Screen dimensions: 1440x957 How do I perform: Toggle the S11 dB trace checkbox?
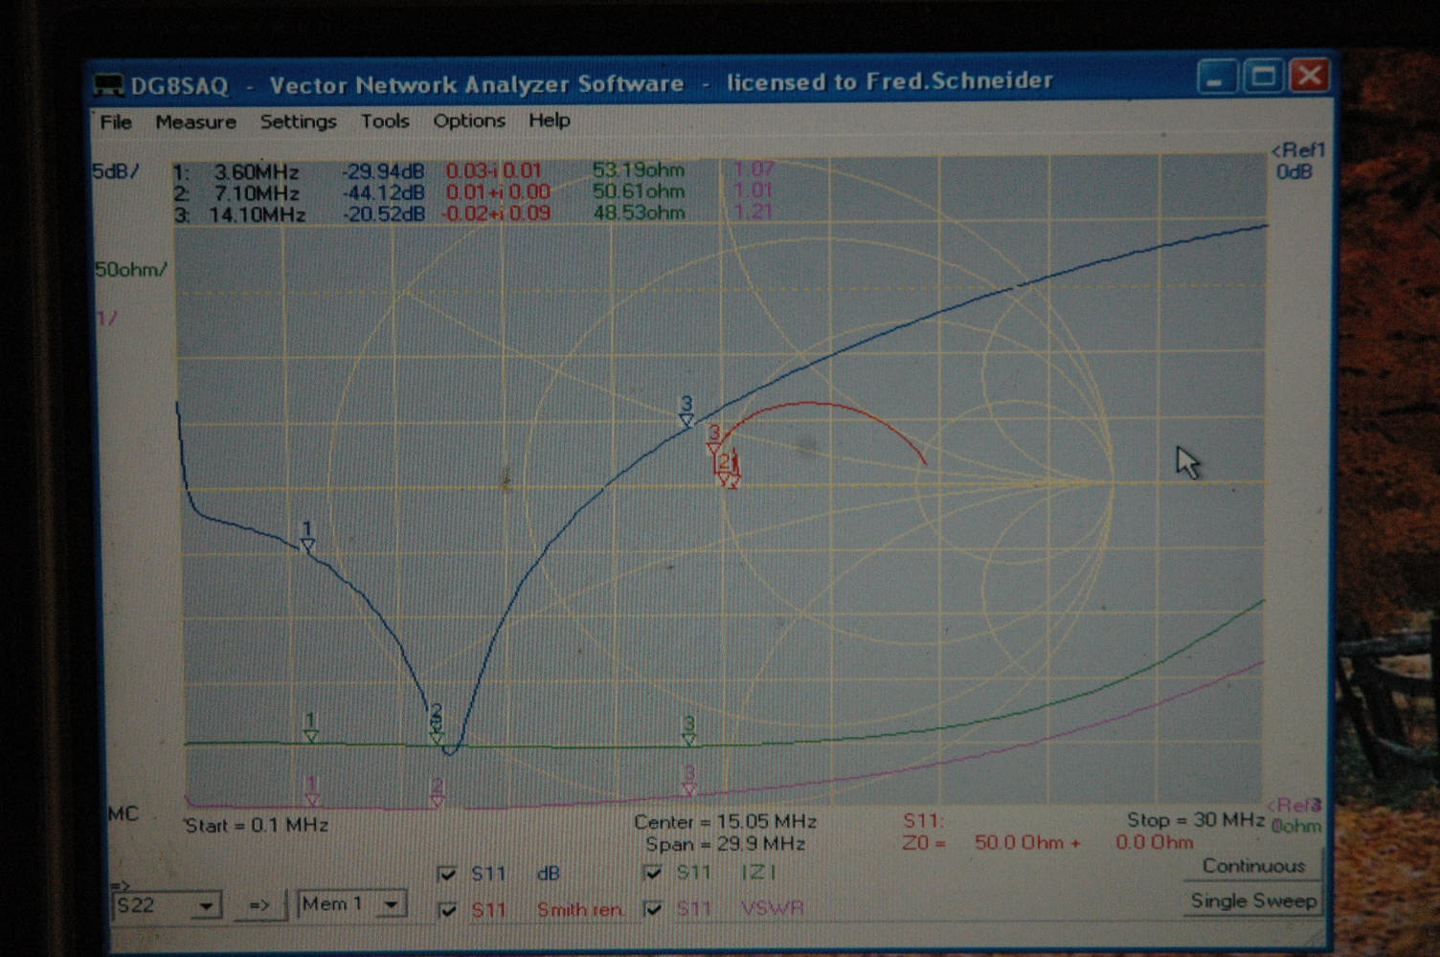point(446,874)
